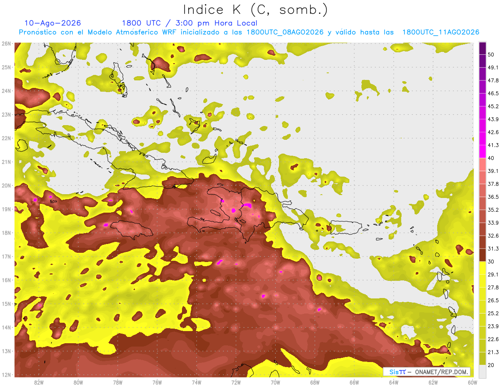Click legend value "50"
Image resolution: width=502 pixels, height=388 pixels.
[x=491, y=54]
